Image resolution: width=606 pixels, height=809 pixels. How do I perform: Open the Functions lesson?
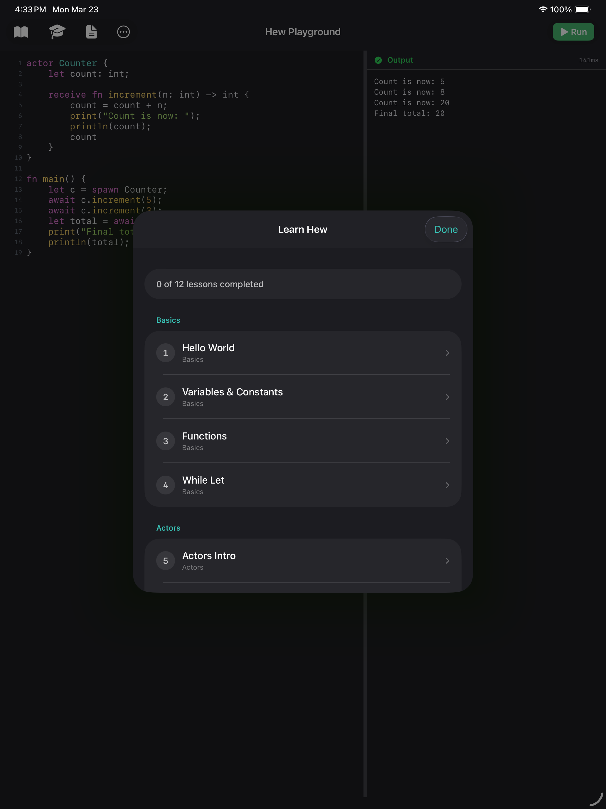[303, 441]
